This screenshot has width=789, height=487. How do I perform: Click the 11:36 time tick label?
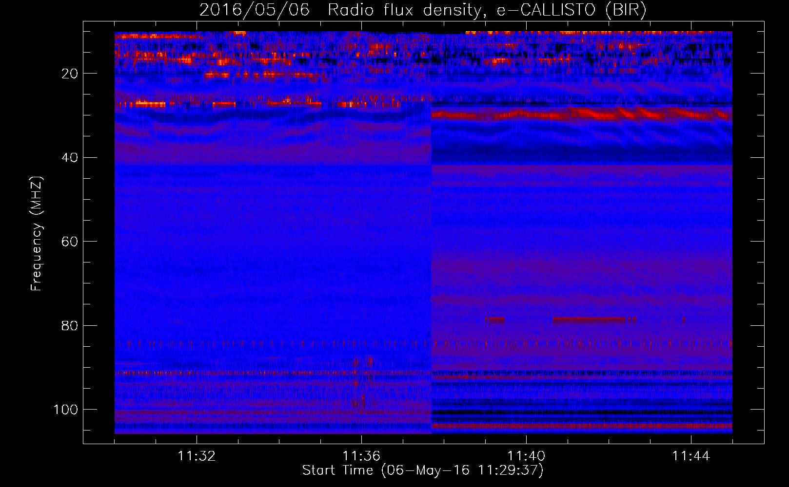[361, 456]
